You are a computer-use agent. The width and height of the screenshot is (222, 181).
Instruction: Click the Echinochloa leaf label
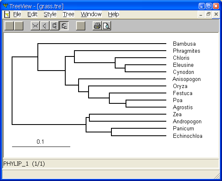(x=187, y=136)
